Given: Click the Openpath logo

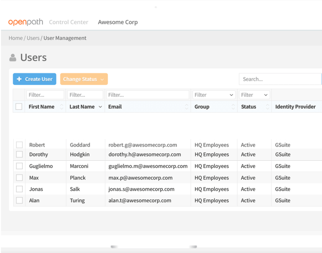Looking at the screenshot, I should pyautogui.click(x=26, y=22).
